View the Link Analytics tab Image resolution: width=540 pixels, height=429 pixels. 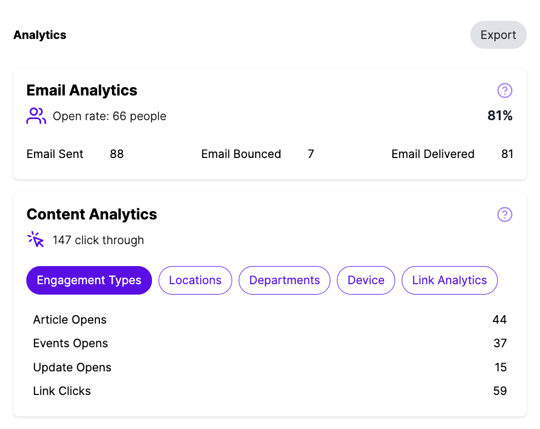click(449, 280)
